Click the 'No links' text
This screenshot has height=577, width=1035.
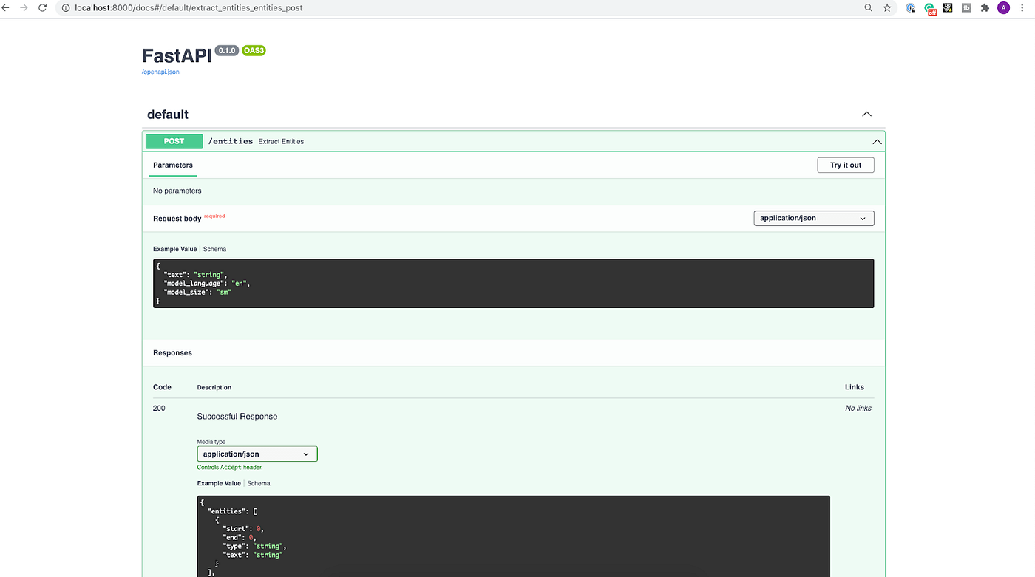tap(858, 408)
